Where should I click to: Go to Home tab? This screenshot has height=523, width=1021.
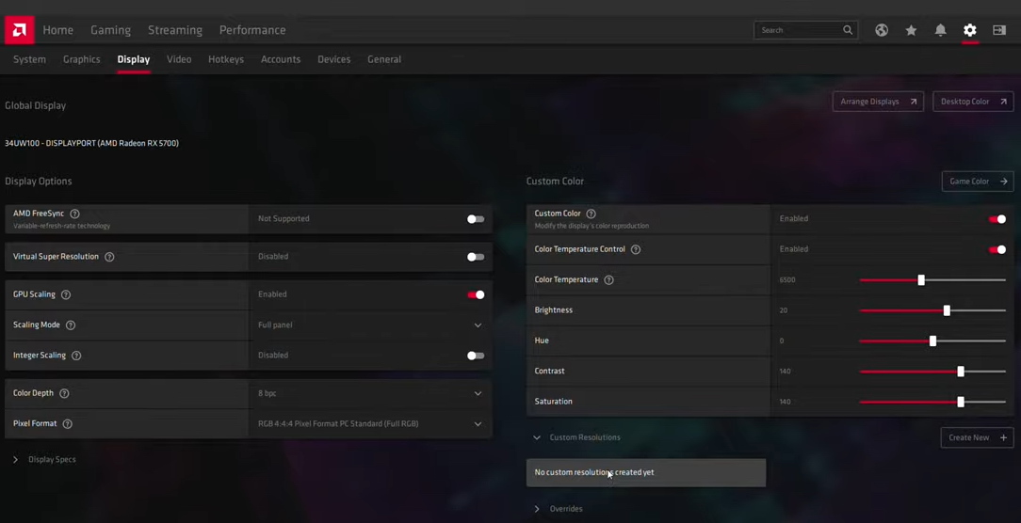click(x=58, y=30)
